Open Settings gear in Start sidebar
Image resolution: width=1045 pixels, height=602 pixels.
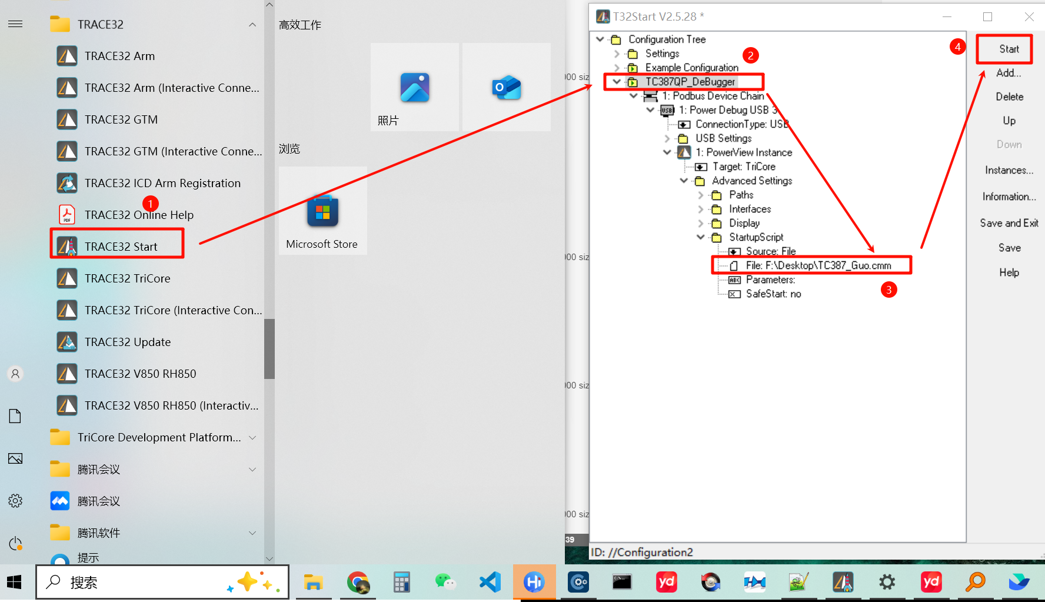[x=15, y=501]
